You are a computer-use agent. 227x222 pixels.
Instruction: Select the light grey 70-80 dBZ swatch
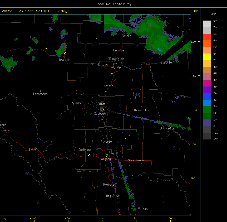point(207,24)
